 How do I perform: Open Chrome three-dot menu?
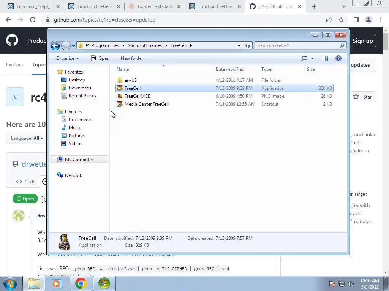tap(381, 20)
